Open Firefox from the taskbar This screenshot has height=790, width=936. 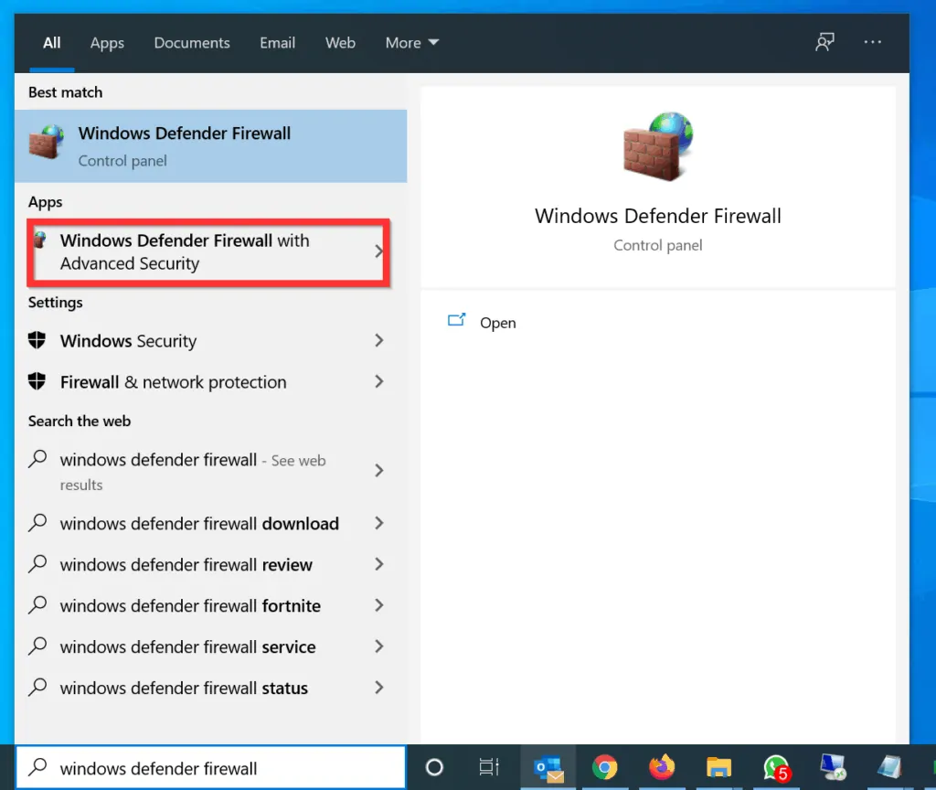click(x=662, y=767)
